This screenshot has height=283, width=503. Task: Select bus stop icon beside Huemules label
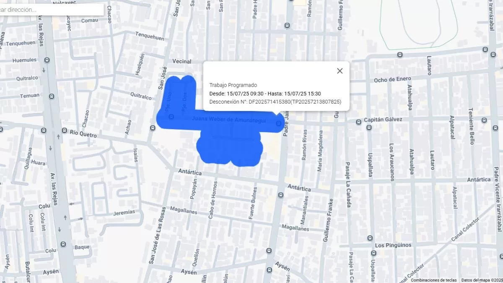point(47,60)
